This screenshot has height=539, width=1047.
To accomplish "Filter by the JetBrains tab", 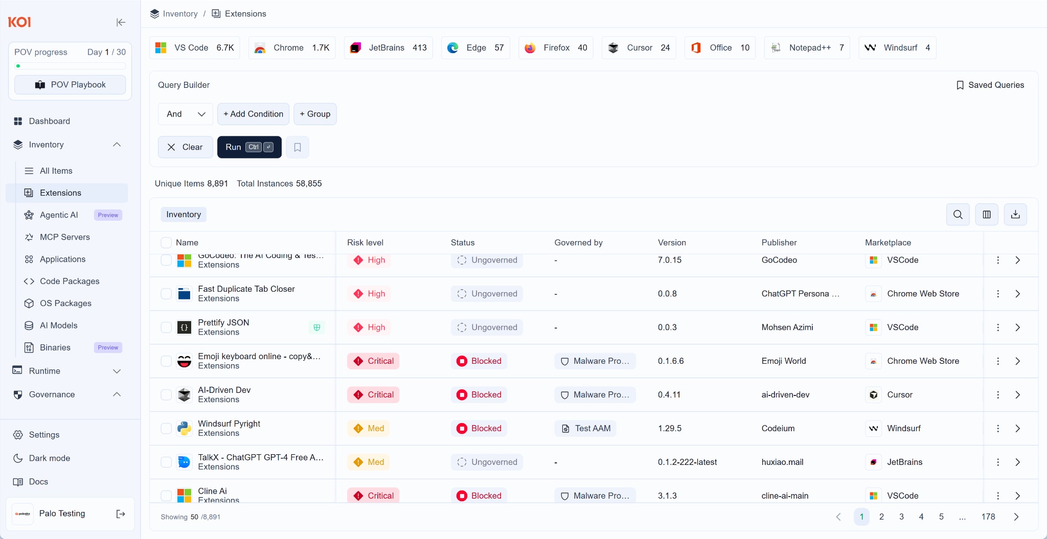I will click(x=389, y=48).
